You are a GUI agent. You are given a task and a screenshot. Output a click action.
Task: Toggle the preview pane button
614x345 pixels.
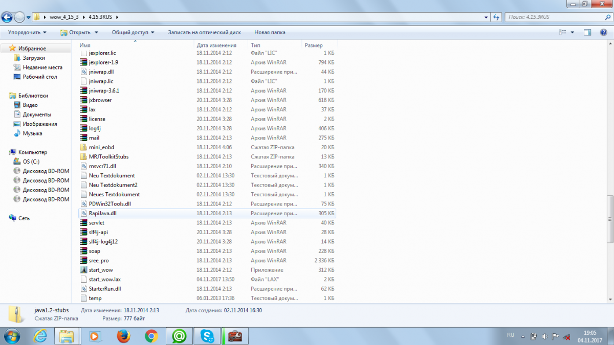coord(588,32)
